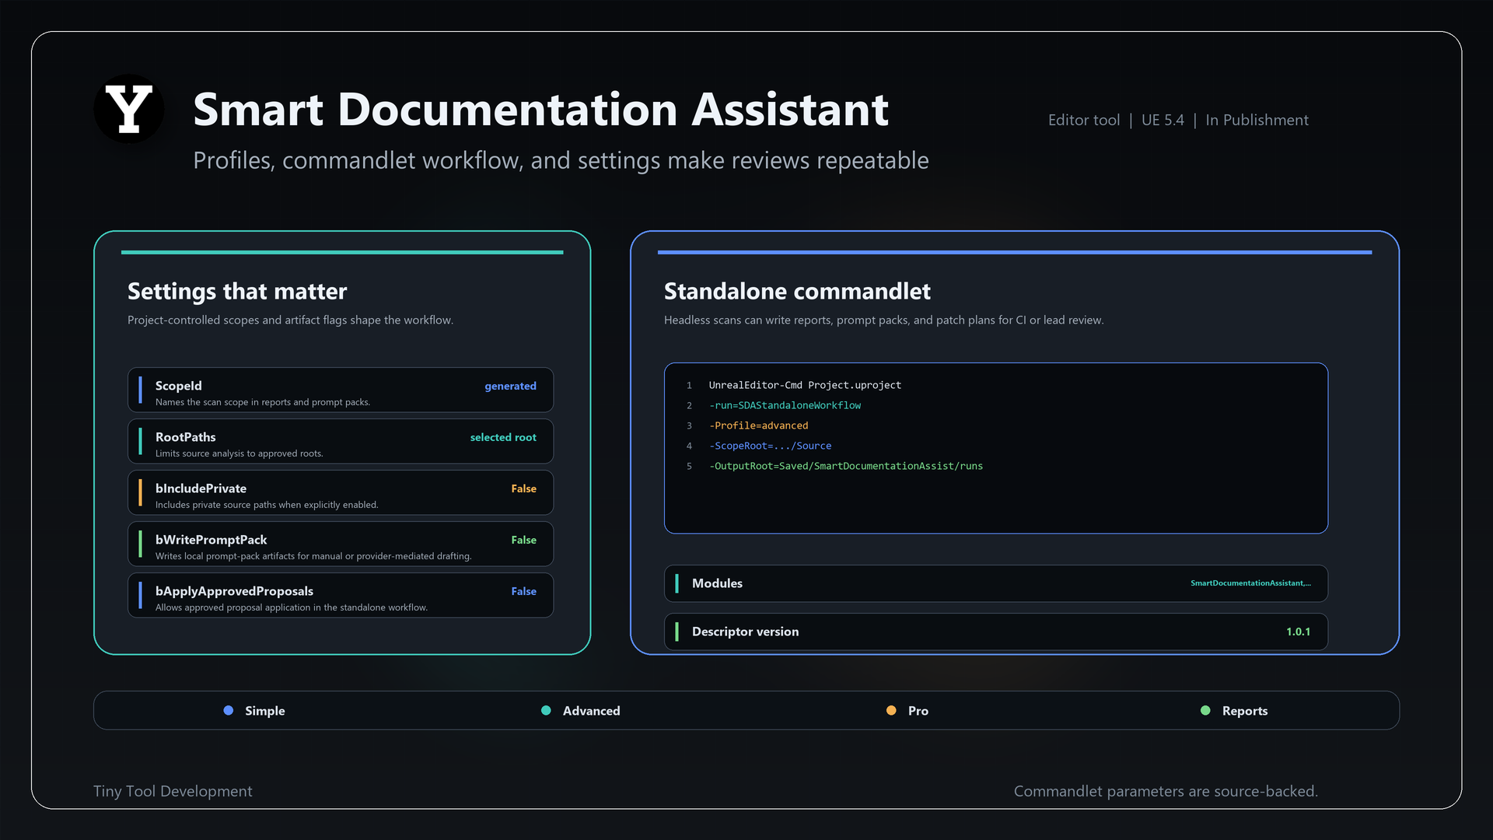Click the bIncludePrivate label

click(x=201, y=488)
